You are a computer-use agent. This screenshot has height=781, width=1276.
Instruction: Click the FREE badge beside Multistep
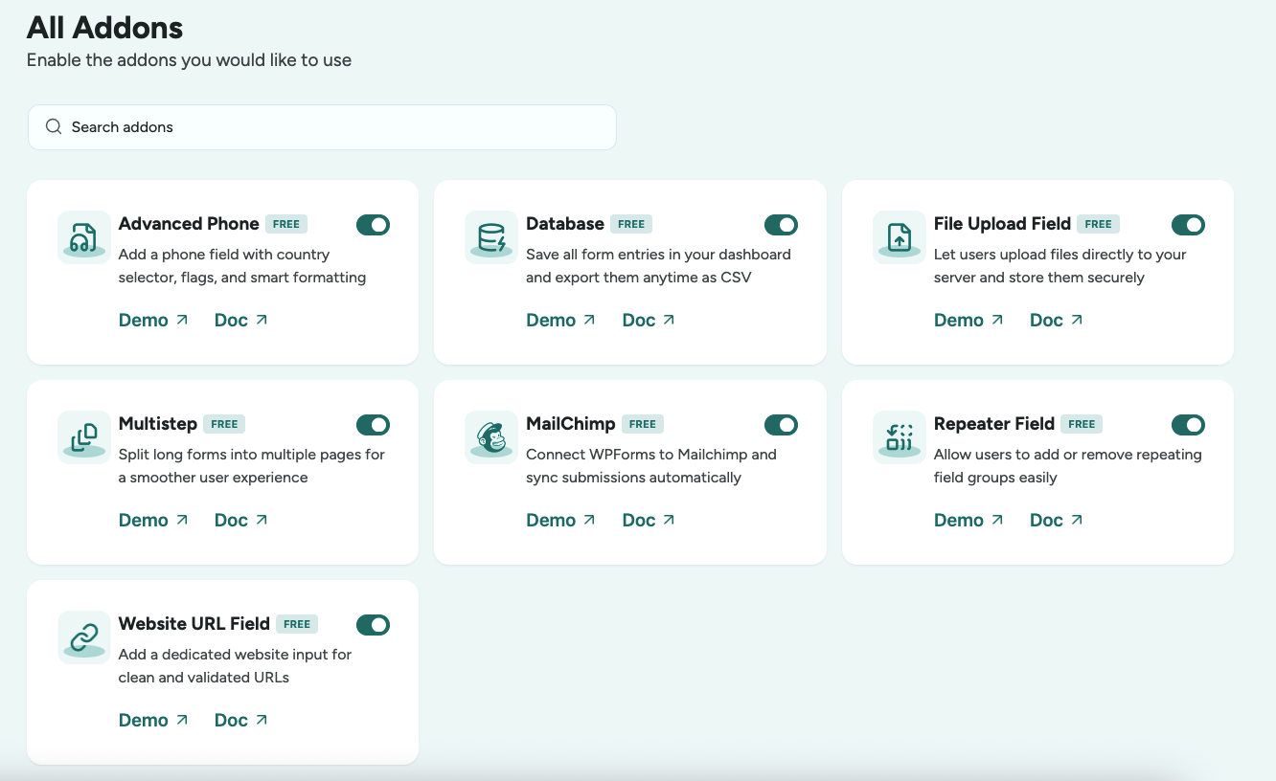tap(224, 424)
